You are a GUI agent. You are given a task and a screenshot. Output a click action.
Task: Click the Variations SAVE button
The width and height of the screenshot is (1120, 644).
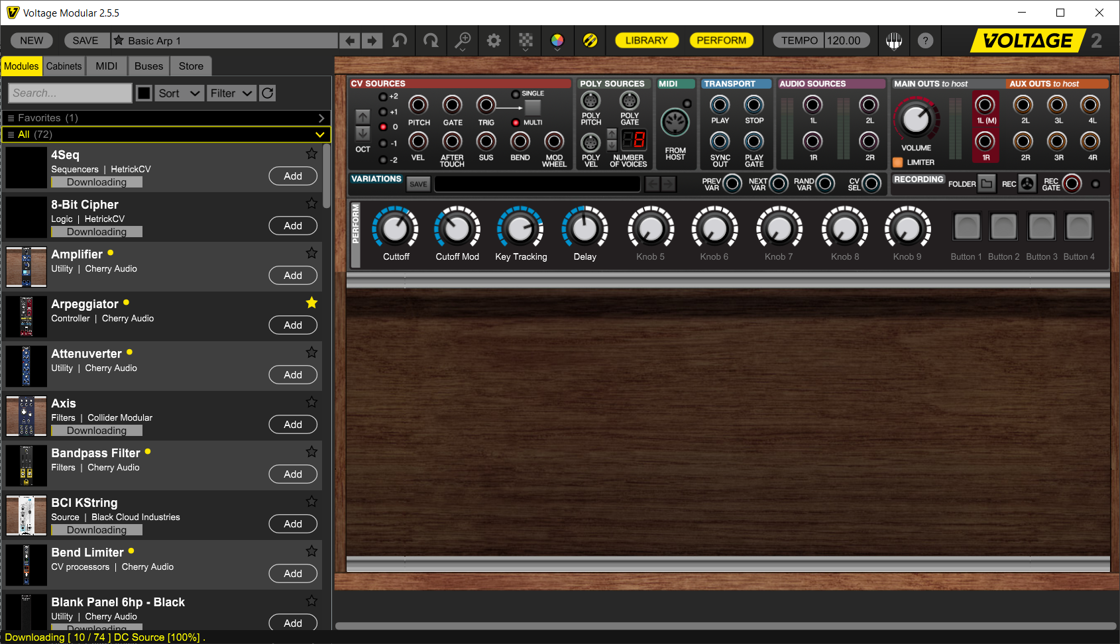click(418, 184)
